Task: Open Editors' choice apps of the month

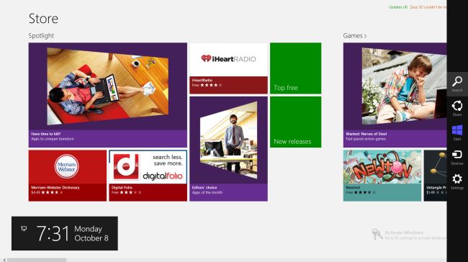Action: [229, 148]
